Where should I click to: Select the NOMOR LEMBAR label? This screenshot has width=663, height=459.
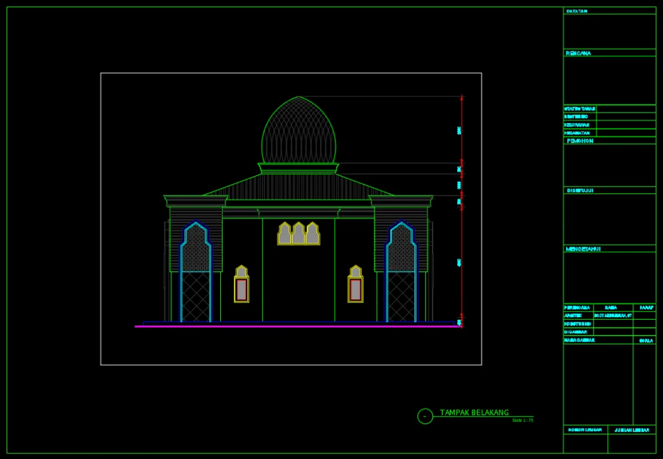pyautogui.click(x=585, y=430)
